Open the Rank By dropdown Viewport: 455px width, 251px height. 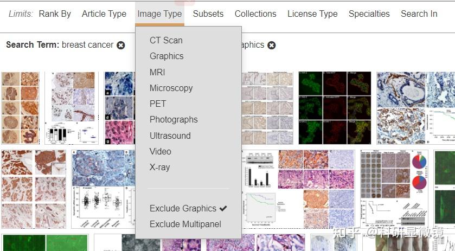point(55,14)
